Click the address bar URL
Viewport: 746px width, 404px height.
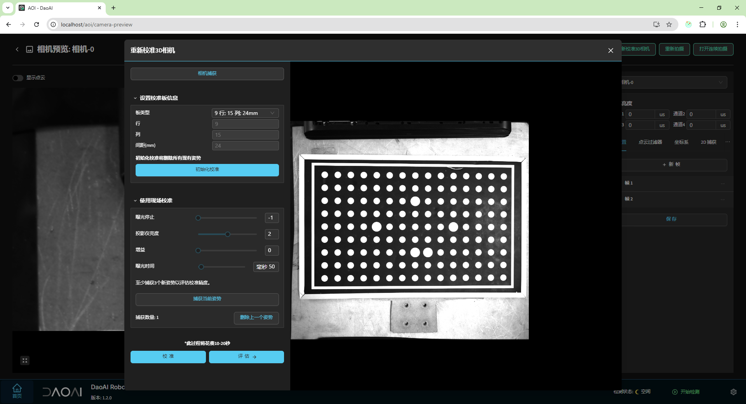(96, 24)
